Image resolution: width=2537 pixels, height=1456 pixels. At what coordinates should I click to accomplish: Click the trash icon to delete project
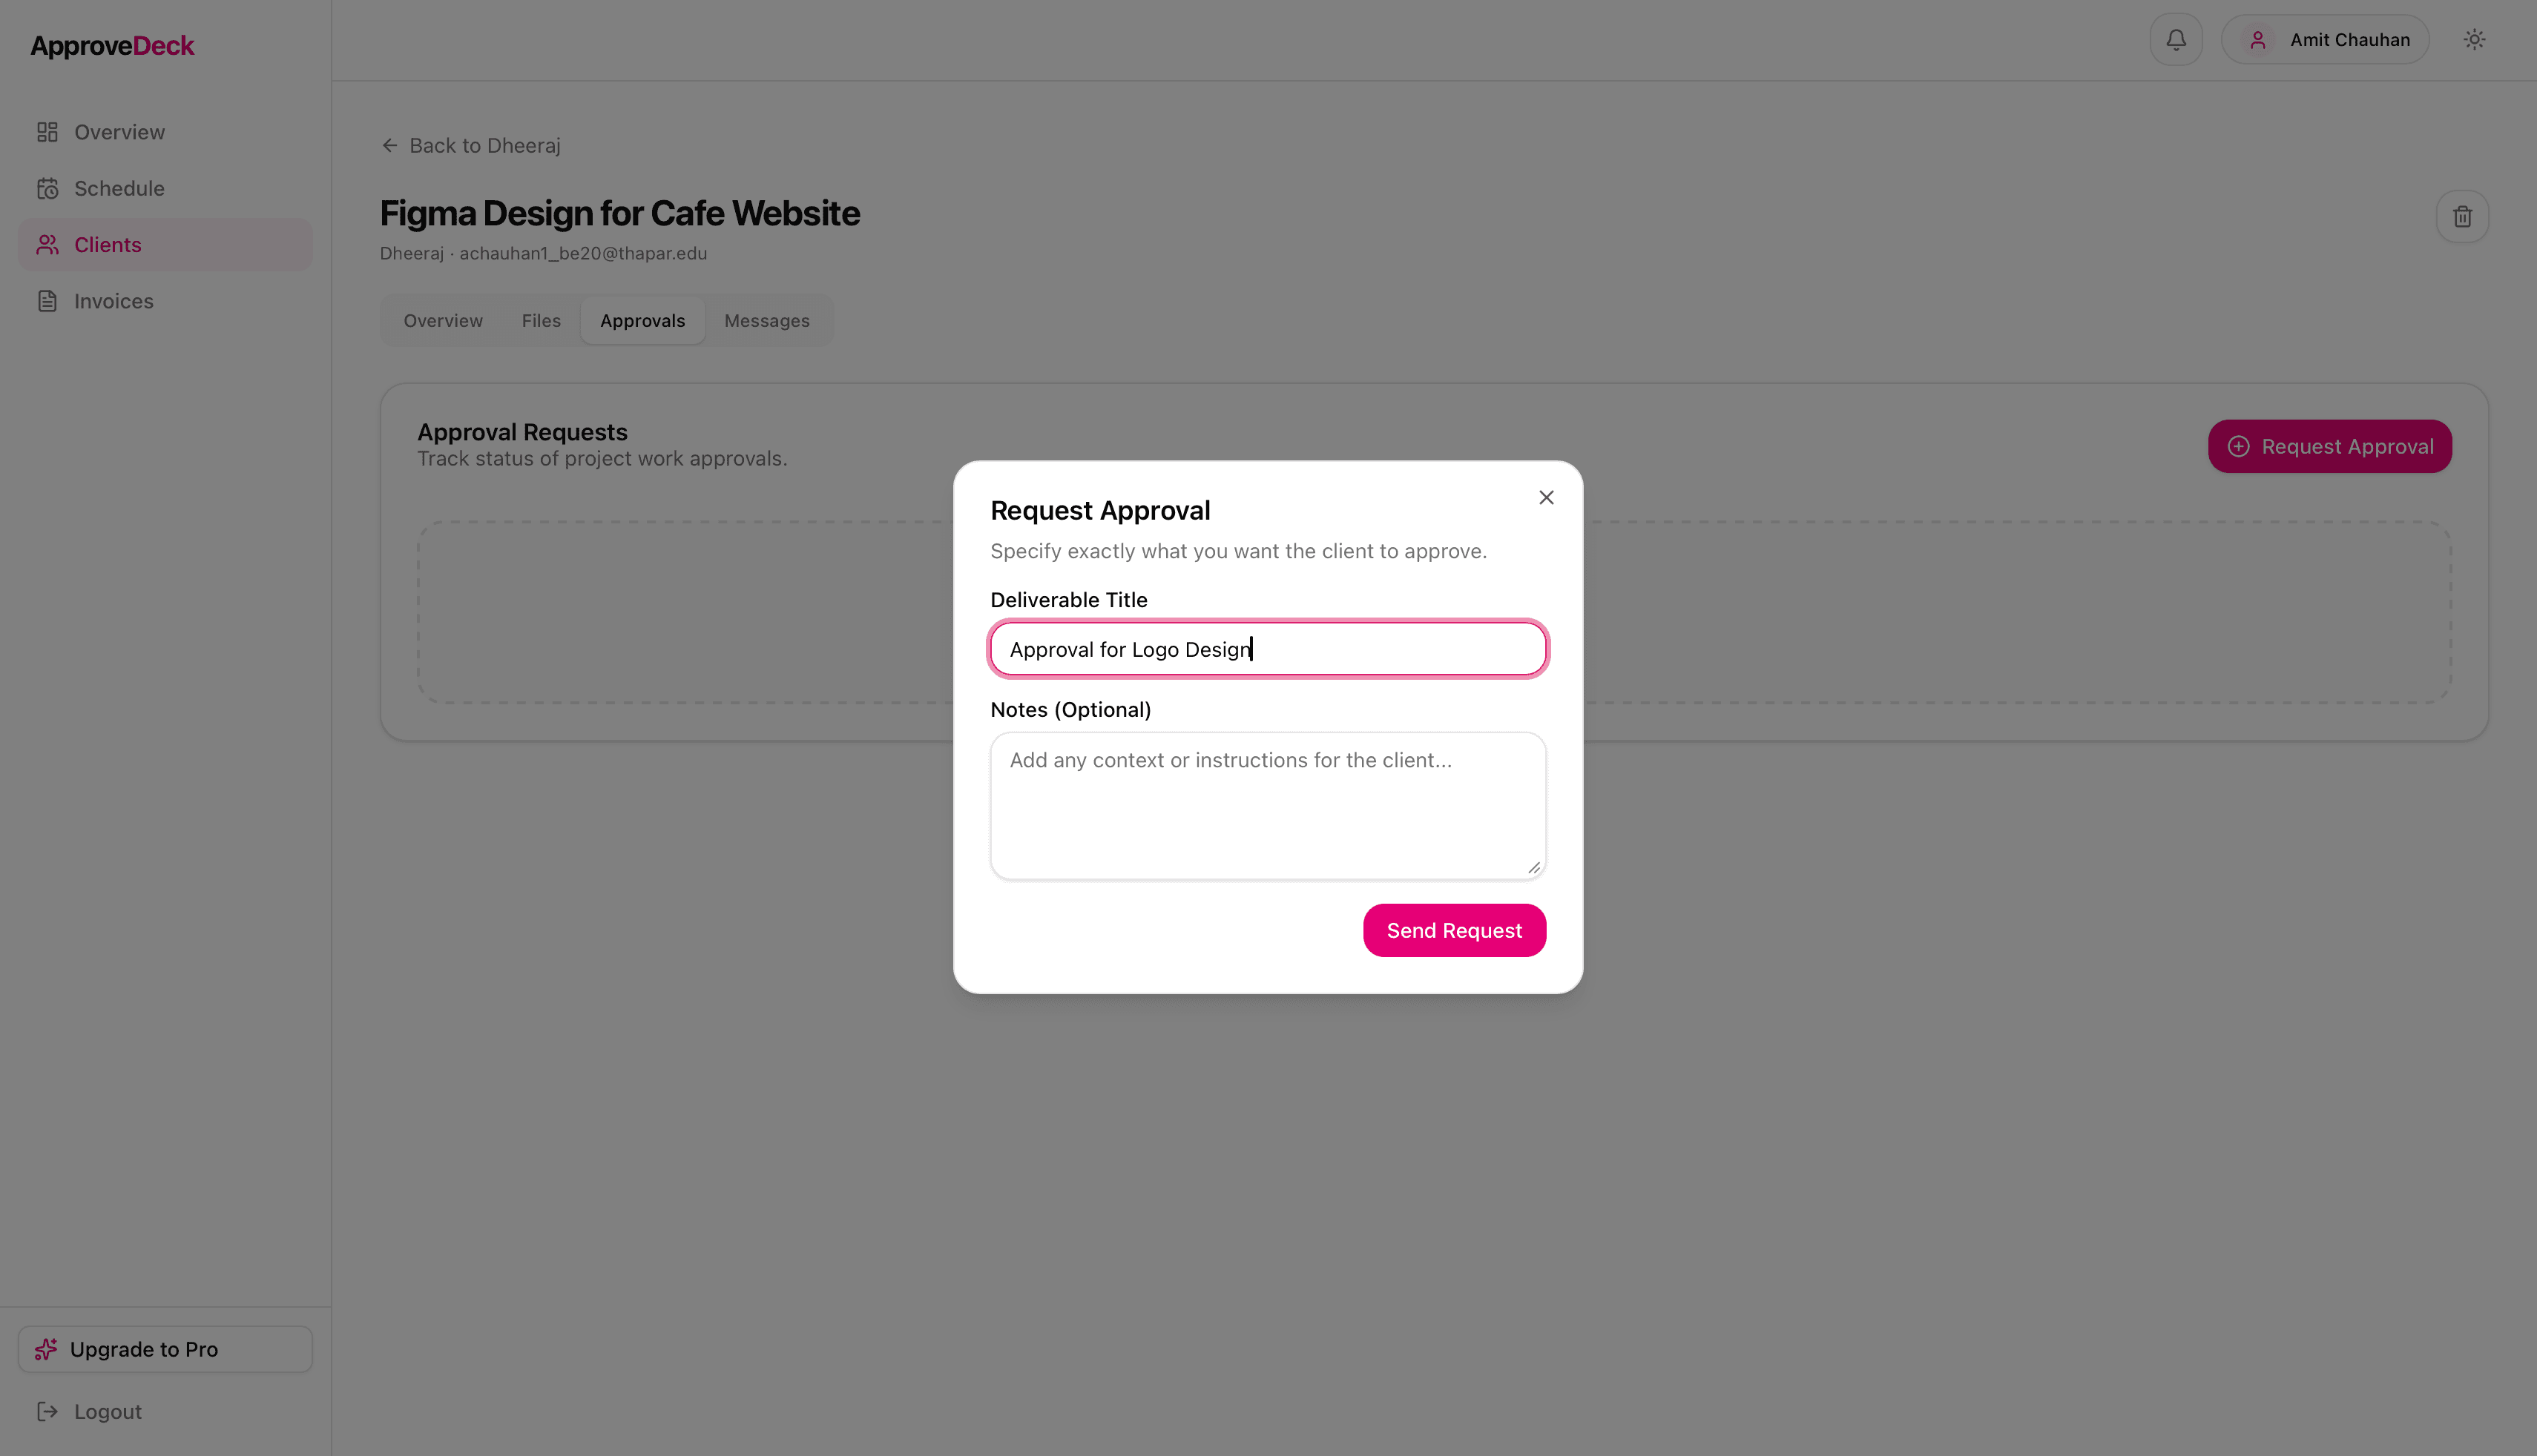click(x=2463, y=216)
